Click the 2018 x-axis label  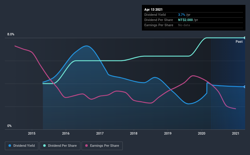(134, 133)
